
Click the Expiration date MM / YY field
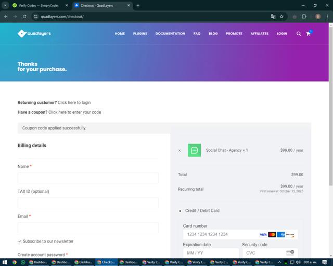point(211,253)
